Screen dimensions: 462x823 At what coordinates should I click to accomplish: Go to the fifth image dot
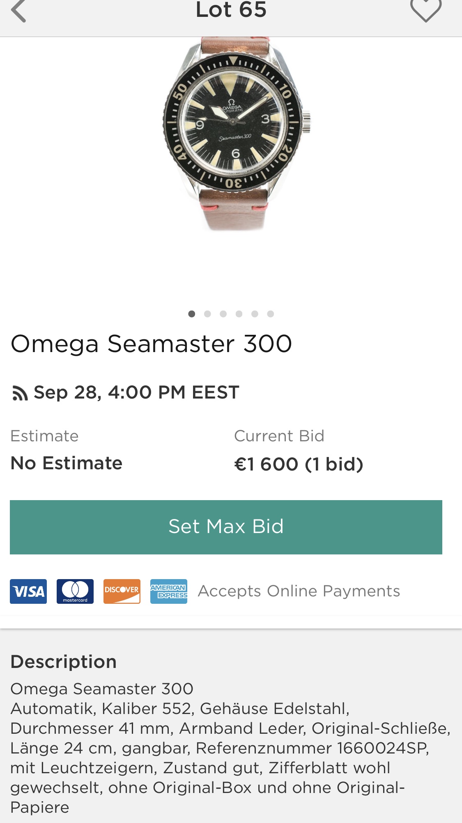(x=255, y=314)
